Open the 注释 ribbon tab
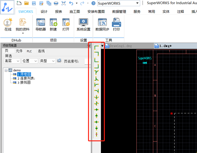 point(180,12)
